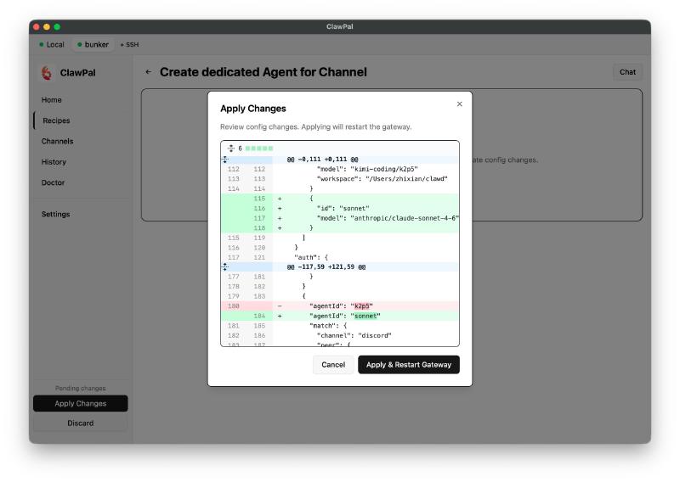Click Apply & Restart Gateway button
This screenshot has height=482, width=680.
point(409,365)
